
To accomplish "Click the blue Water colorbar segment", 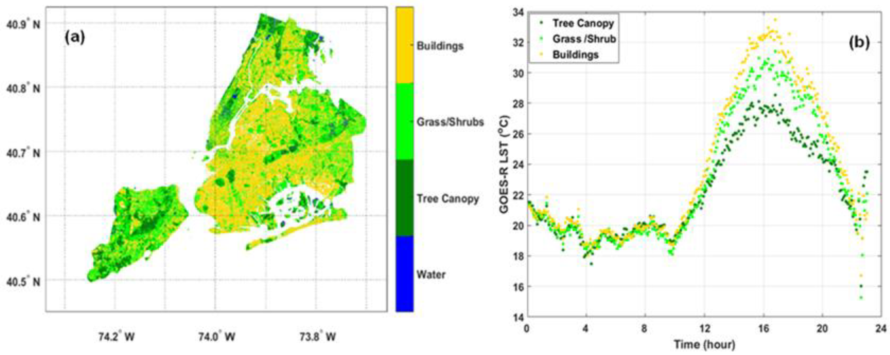I will 405,274.
